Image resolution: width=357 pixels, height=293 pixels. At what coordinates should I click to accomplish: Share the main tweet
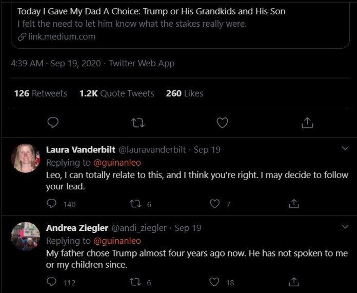coord(307,123)
